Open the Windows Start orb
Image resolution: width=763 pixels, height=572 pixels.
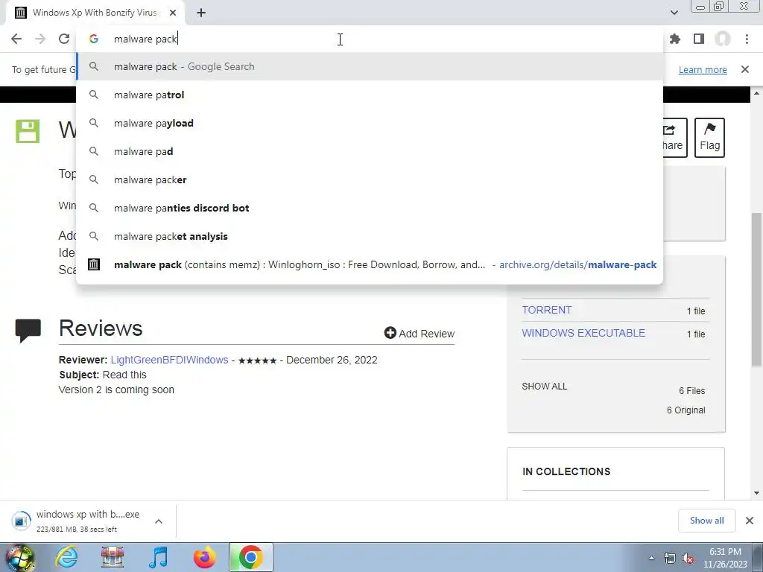tap(20, 557)
